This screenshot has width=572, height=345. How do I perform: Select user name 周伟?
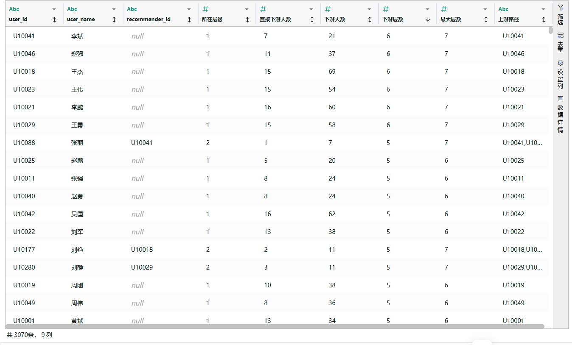pyautogui.click(x=77, y=303)
